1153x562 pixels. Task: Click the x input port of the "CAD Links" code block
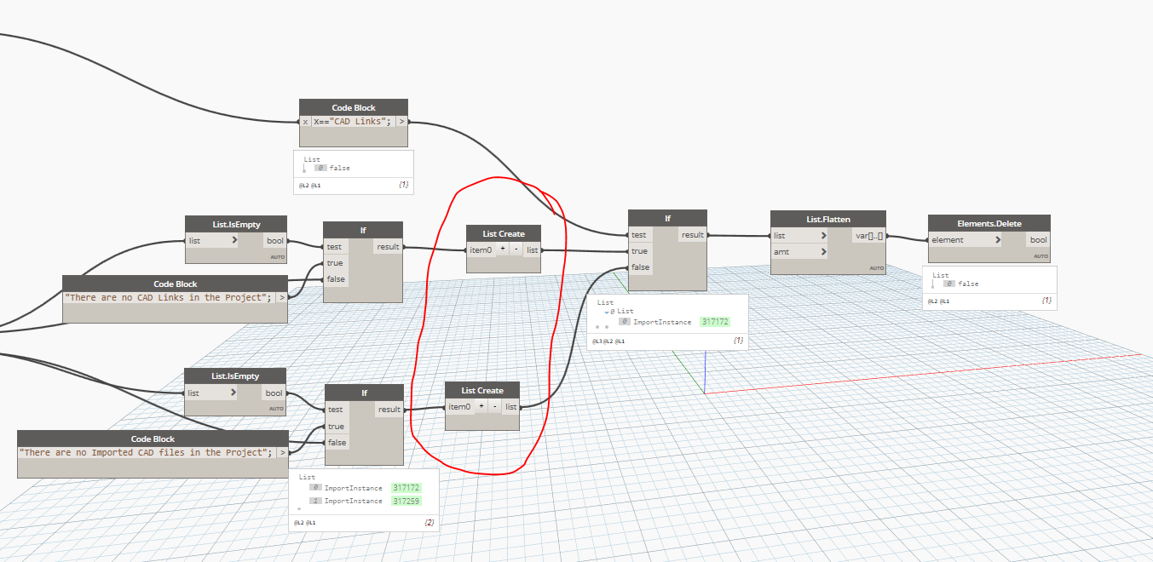pyautogui.click(x=305, y=122)
